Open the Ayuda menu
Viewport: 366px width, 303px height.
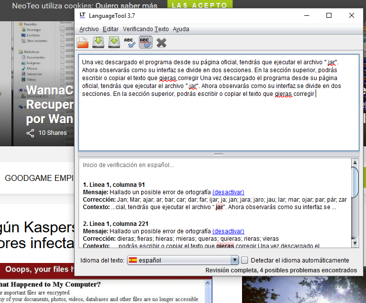click(181, 29)
